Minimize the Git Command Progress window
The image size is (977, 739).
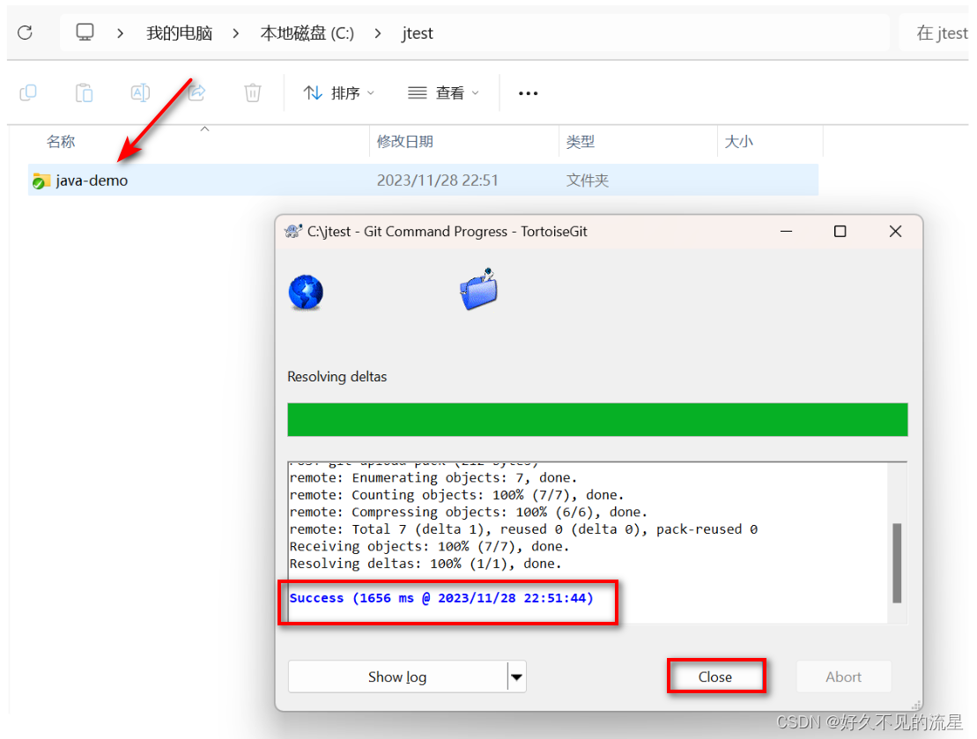coord(787,231)
